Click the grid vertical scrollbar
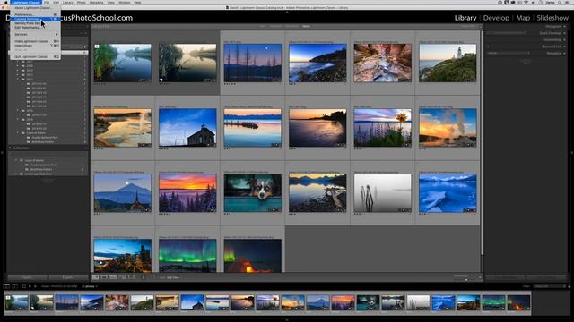 [x=482, y=142]
